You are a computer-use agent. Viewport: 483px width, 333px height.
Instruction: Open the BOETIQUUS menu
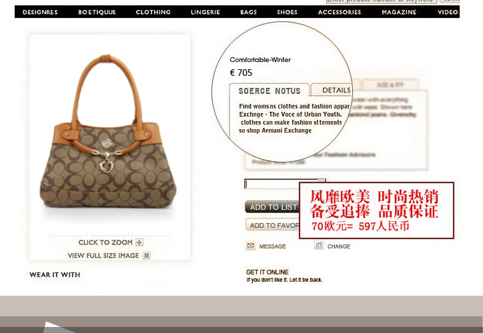coord(97,12)
